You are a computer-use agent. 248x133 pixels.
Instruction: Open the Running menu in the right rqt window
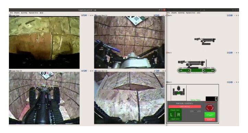(x=181, y=13)
